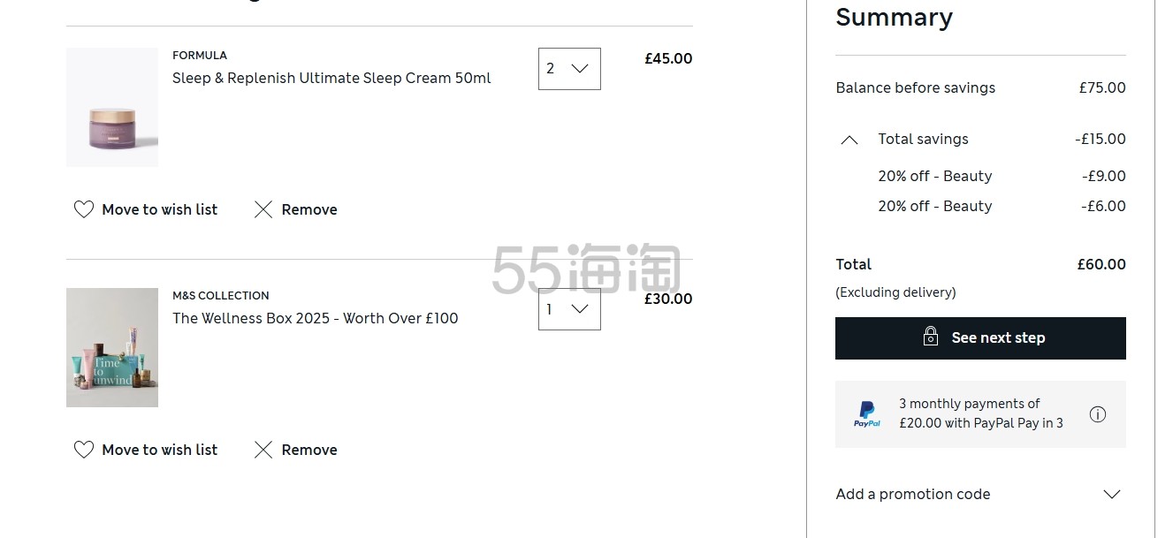Remove the Ultimate Sleep Cream item
This screenshot has height=538, width=1173.
click(x=296, y=209)
